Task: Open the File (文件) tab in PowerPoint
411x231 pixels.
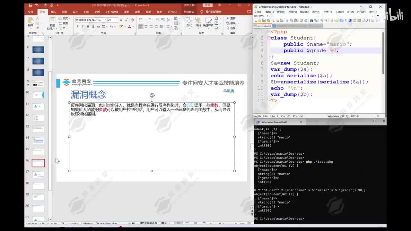Action: [31, 12]
